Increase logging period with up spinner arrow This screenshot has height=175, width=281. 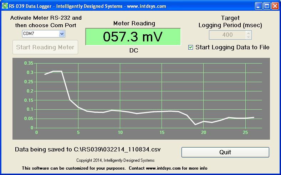[x=249, y=33]
